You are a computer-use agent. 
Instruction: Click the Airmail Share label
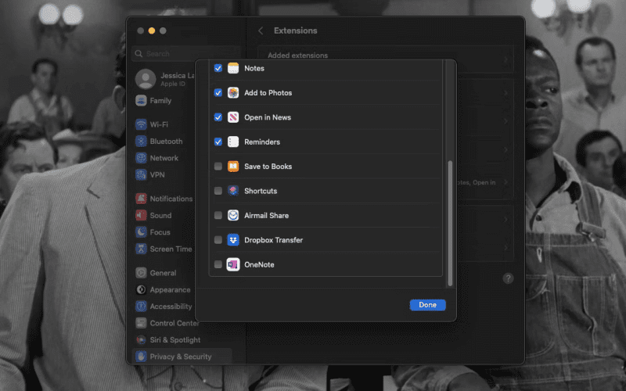coord(266,216)
